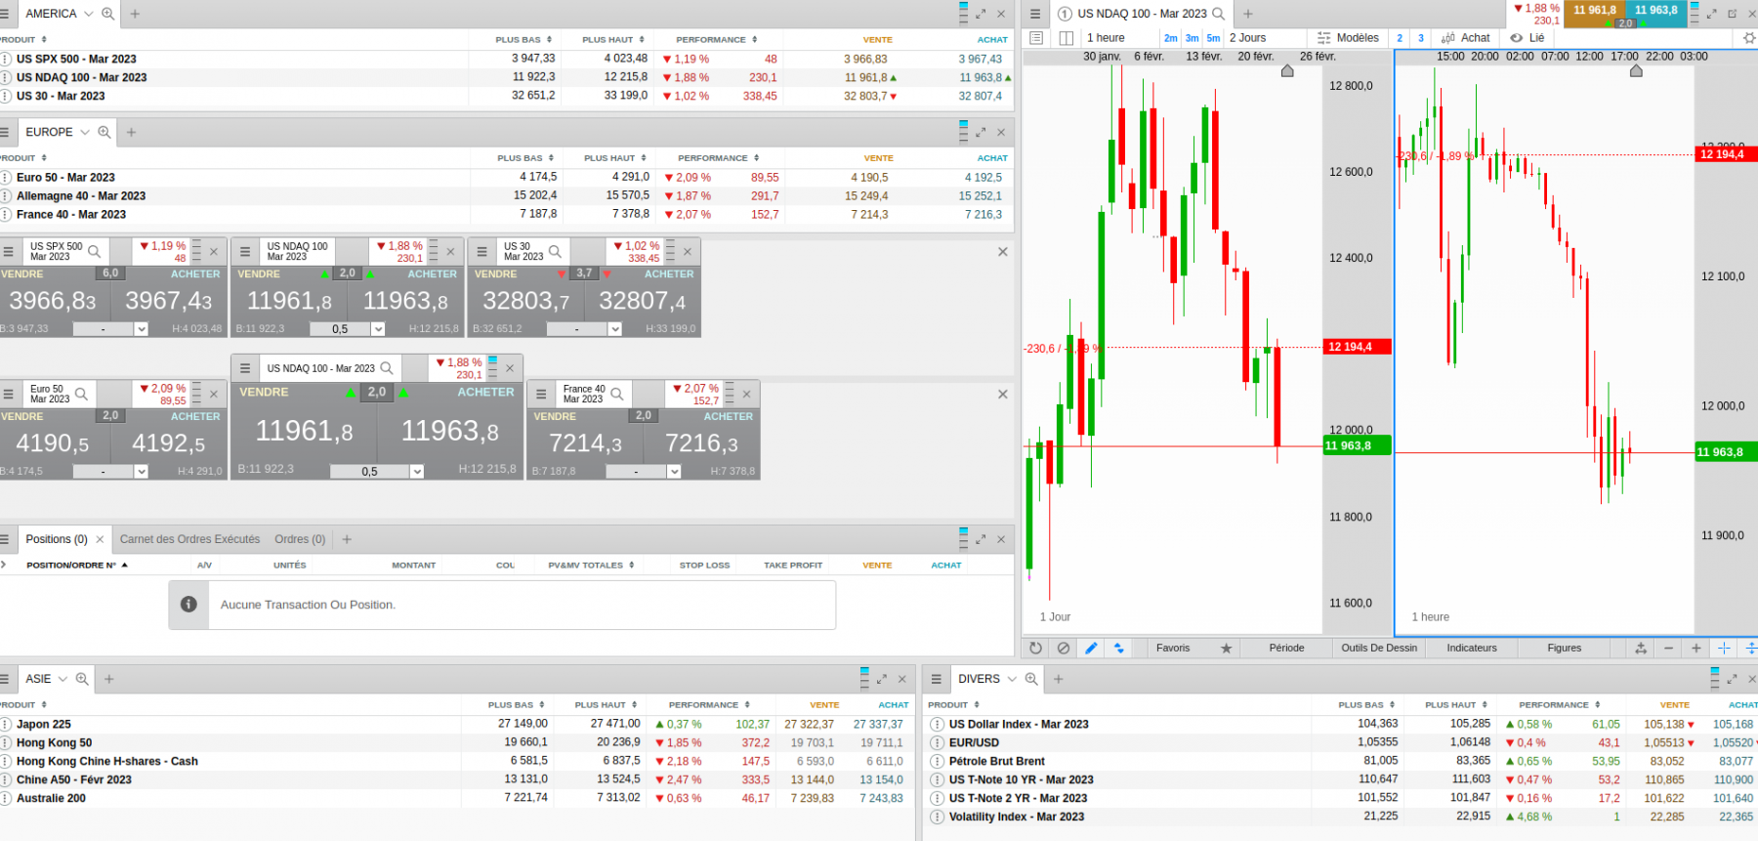Open the size dropdown on the US SPX 500 ticket

[x=141, y=329]
